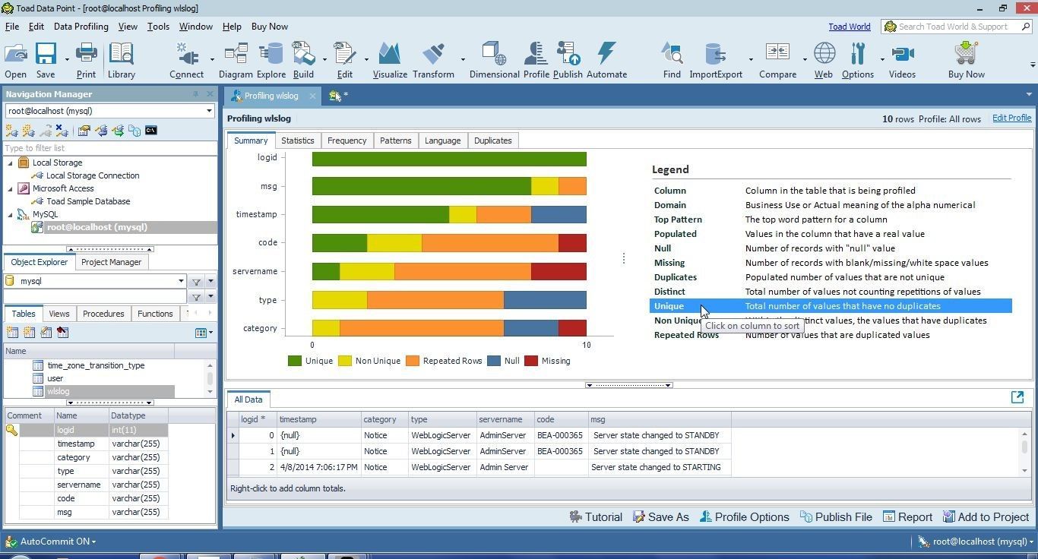Click the Open toolbar icon
The height and width of the screenshot is (559, 1038).
click(15, 60)
